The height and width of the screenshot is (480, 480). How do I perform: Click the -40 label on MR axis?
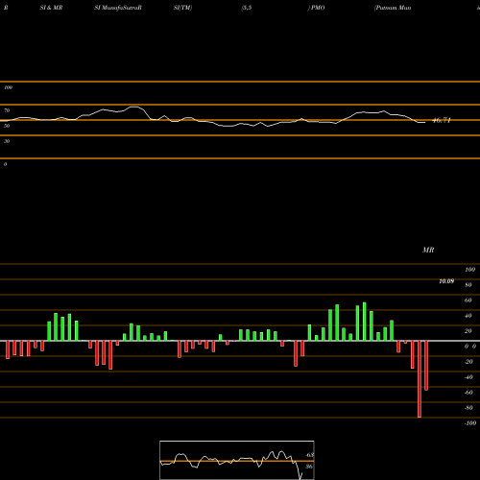468,377
